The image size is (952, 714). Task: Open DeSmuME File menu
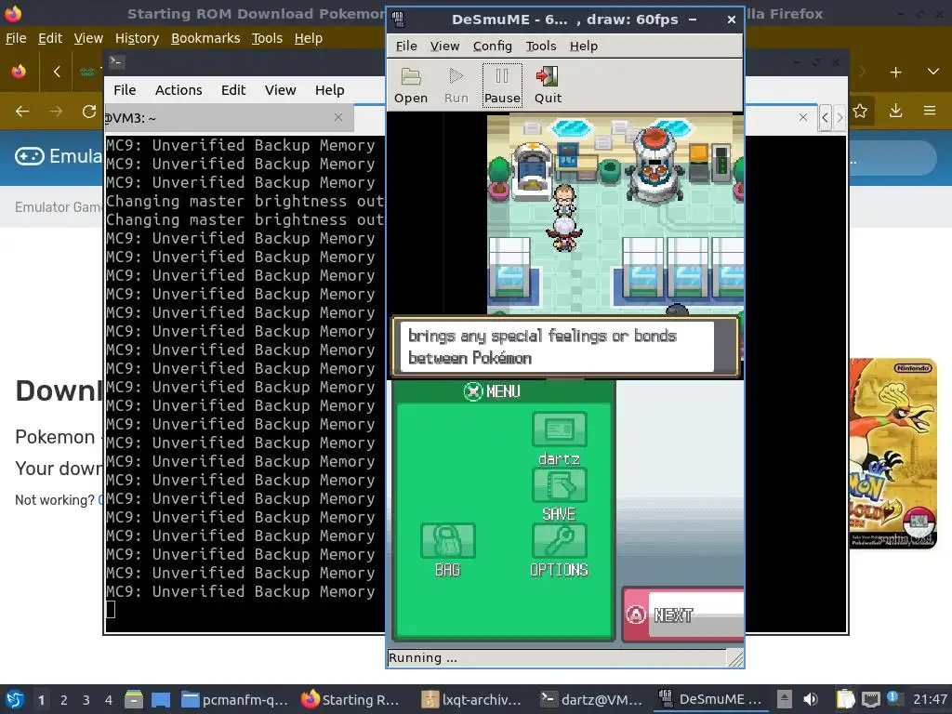(x=406, y=46)
